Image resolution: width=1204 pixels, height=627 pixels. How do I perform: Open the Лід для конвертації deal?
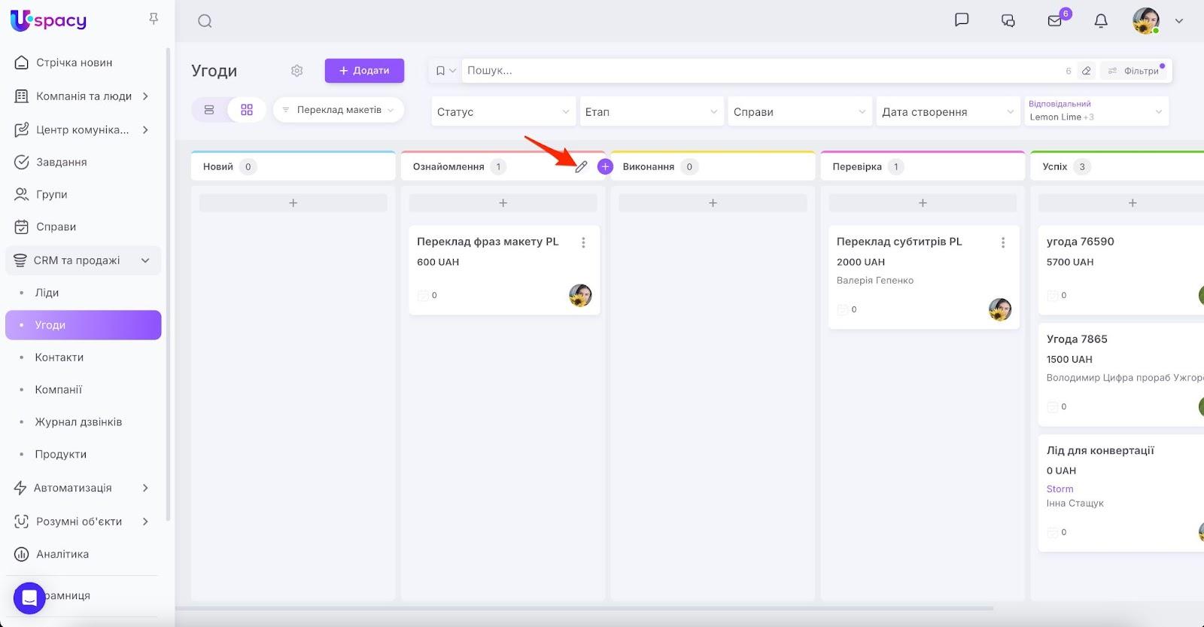[1100, 451]
